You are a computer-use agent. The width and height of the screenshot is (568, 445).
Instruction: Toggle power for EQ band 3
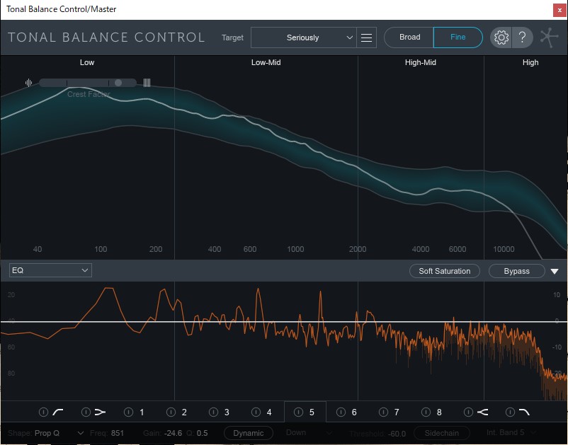tap(213, 412)
